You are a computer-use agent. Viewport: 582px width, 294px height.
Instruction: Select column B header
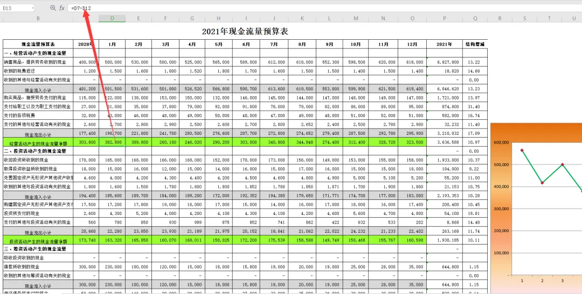[38, 18]
